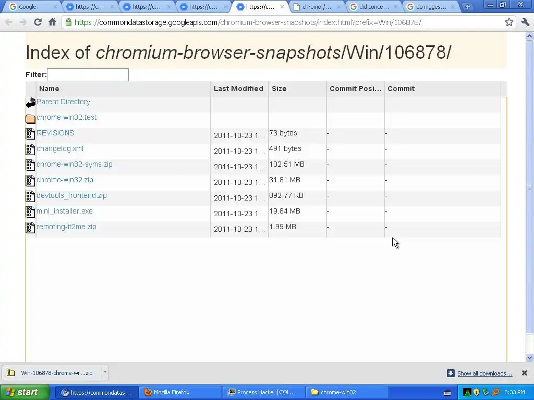
Task: Click Show all downloads link
Action: click(x=484, y=373)
